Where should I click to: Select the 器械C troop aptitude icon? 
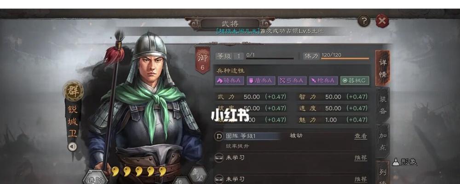[x=355, y=80]
